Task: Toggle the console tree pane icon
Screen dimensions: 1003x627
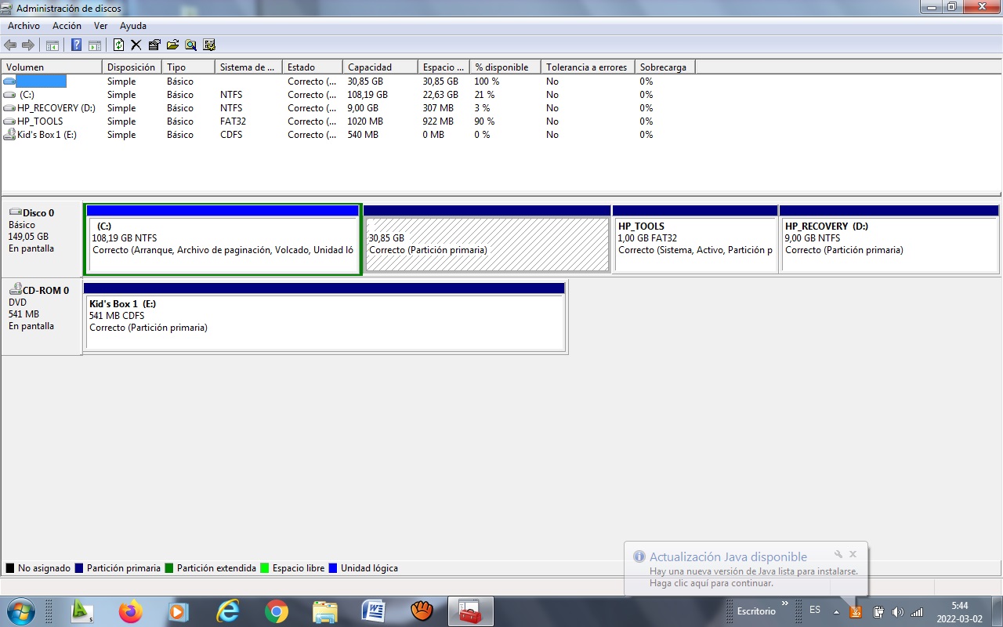Action: (53, 45)
